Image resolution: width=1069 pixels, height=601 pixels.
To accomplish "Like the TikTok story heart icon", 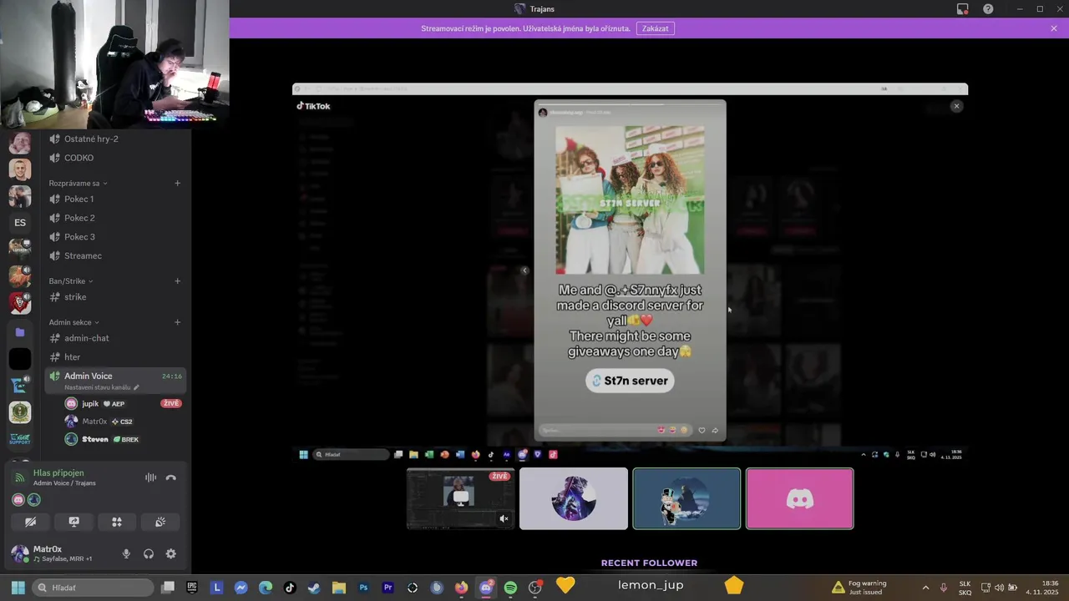I will (x=702, y=431).
